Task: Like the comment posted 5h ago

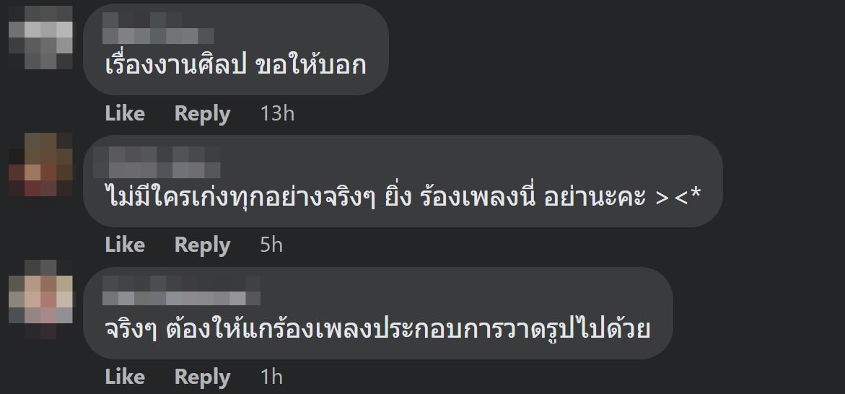Action: tap(125, 245)
